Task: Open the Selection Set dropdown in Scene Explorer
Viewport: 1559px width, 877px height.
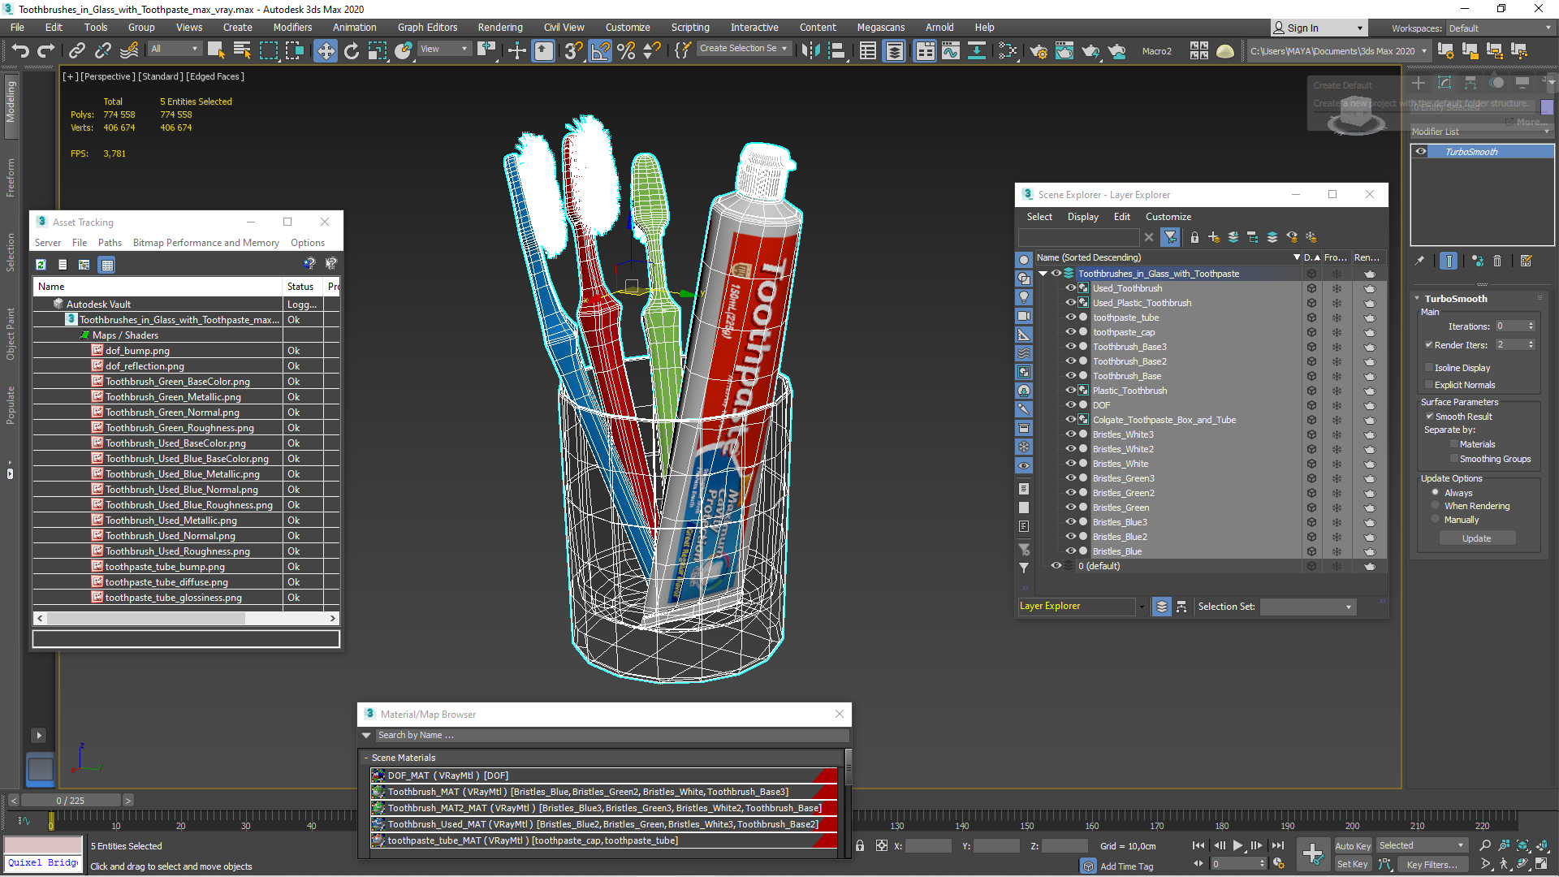Action: click(1308, 607)
